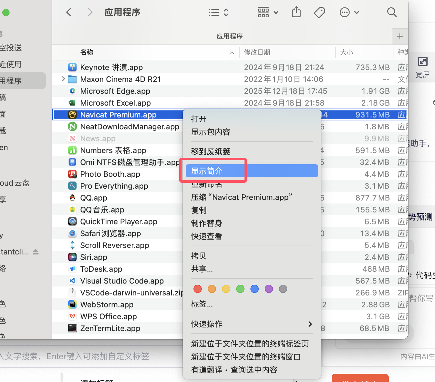
Task: Select the Scroll Reverser.app icon
Action: (72, 245)
